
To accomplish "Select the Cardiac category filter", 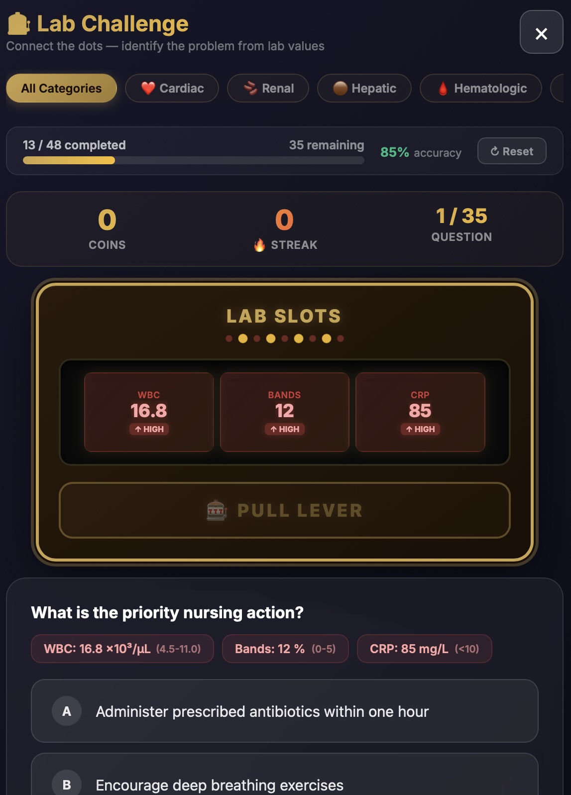I will tap(172, 88).
